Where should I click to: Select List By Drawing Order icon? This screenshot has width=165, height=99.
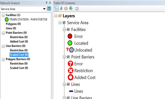click(x=56, y=8)
